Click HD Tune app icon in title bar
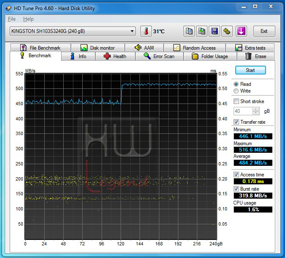The width and height of the screenshot is (285, 258). [8, 8]
